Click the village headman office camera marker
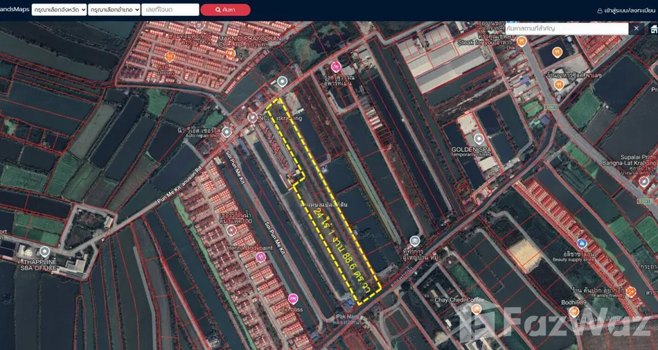Image resolution: width=658 pixels, height=350 pixels. coord(414,240)
